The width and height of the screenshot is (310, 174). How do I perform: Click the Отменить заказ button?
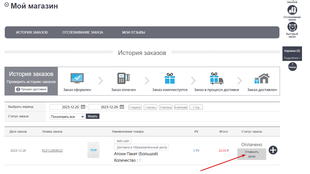(x=252, y=154)
